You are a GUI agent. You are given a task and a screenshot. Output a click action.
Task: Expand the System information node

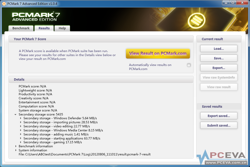[16, 150]
